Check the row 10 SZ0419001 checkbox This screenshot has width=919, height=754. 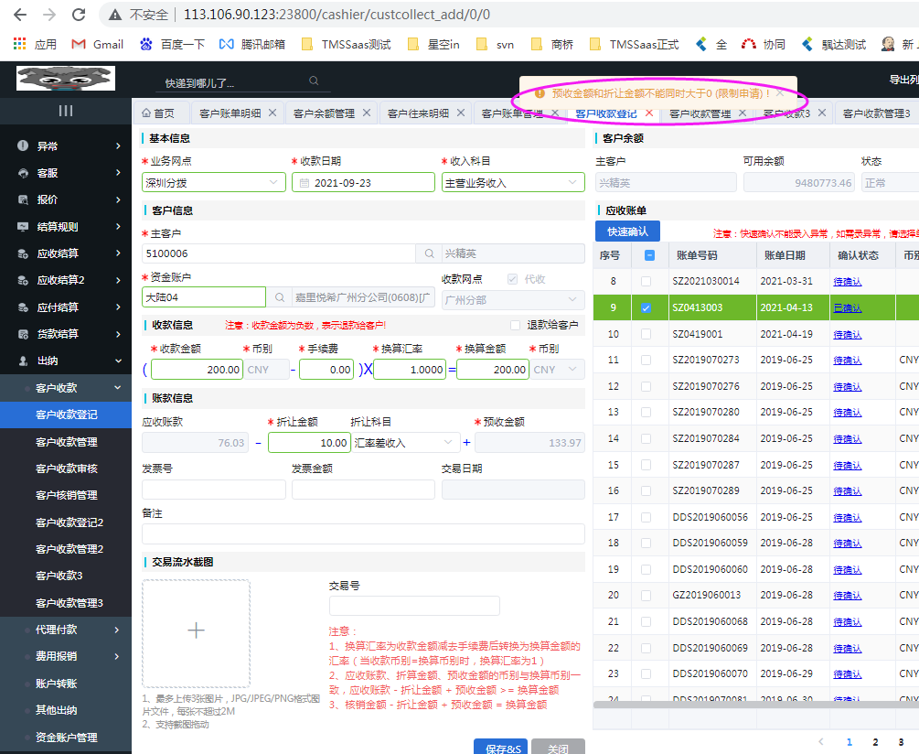pos(646,334)
